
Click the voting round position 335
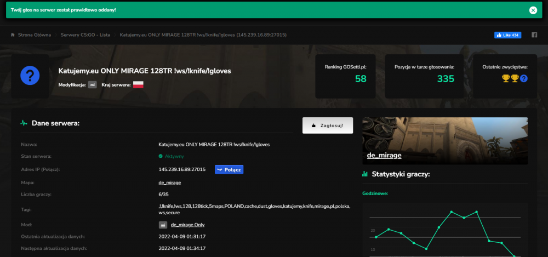446,79
